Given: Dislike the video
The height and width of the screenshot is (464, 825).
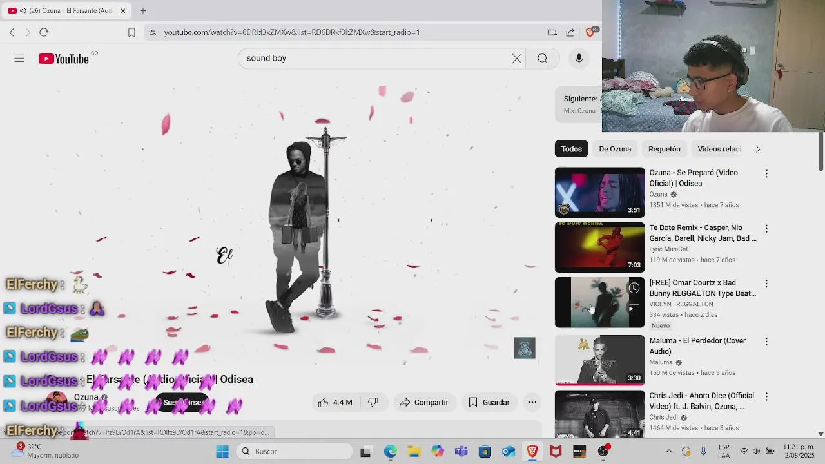Looking at the screenshot, I should [373, 403].
